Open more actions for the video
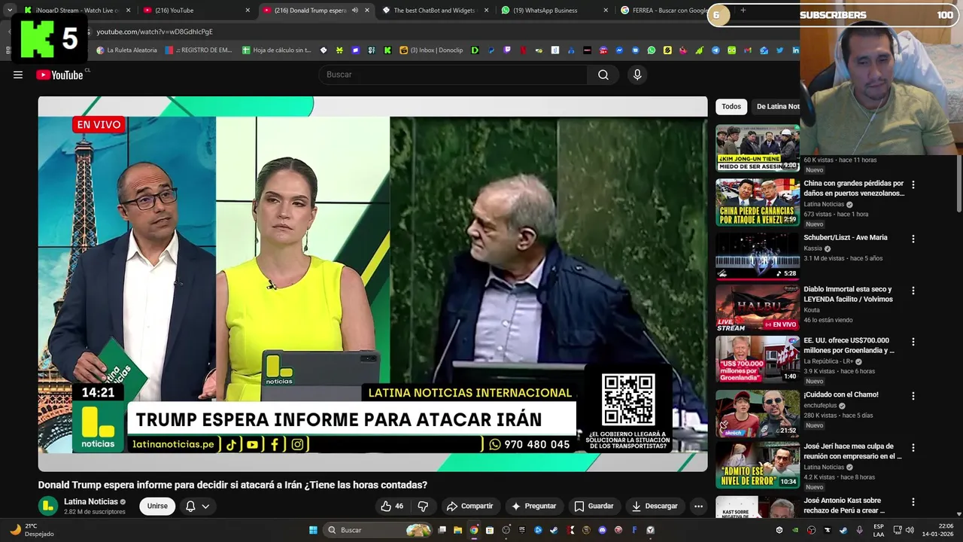Viewport: 963px width, 542px height. point(698,506)
